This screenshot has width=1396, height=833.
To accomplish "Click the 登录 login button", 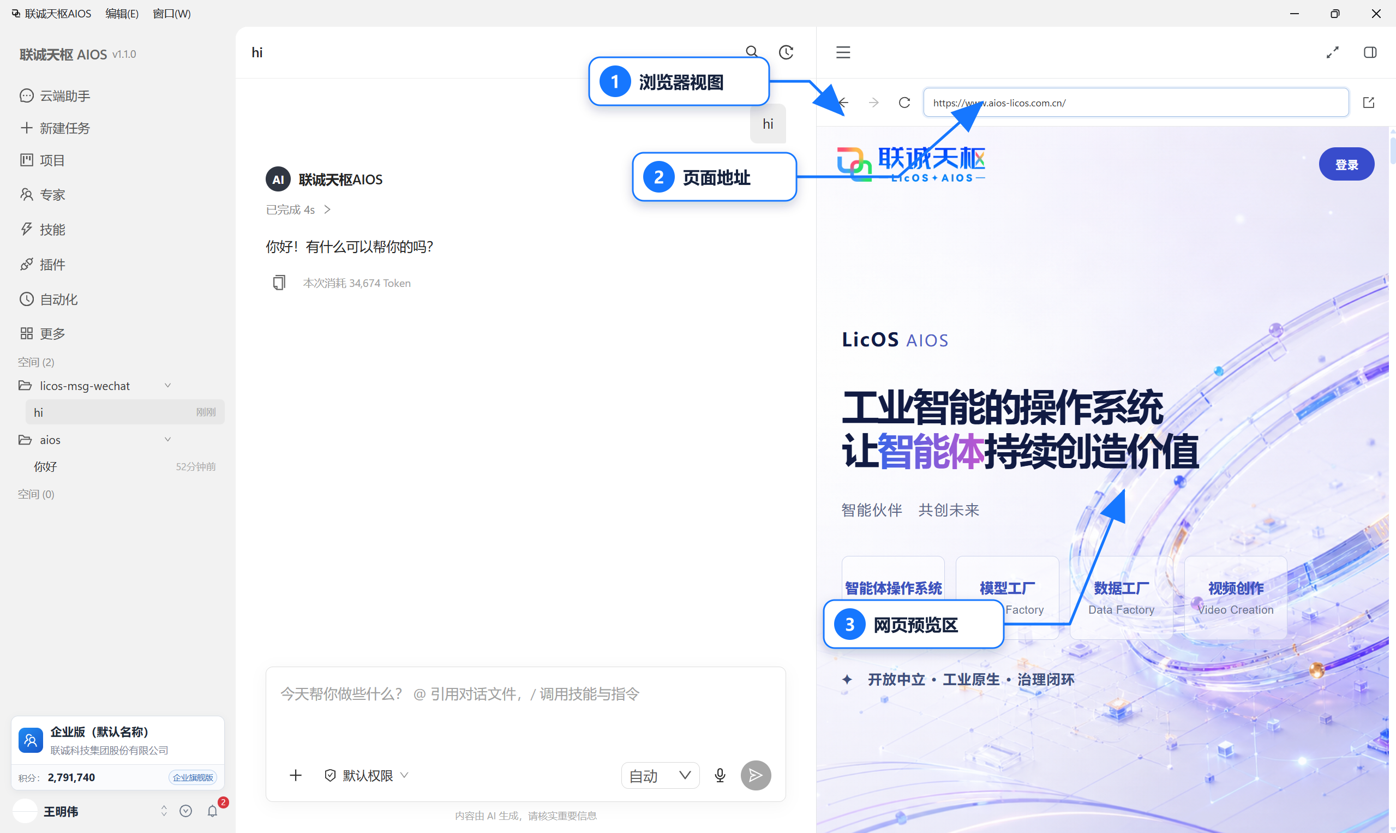I will tap(1346, 164).
